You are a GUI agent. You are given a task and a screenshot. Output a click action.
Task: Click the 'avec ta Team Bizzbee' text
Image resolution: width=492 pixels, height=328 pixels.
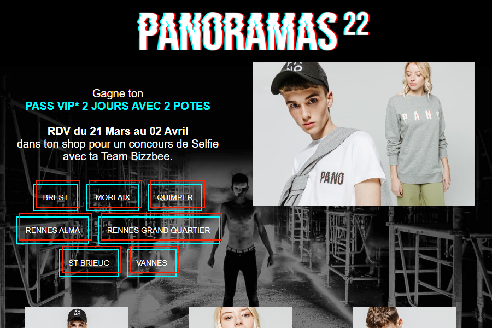coord(118,156)
